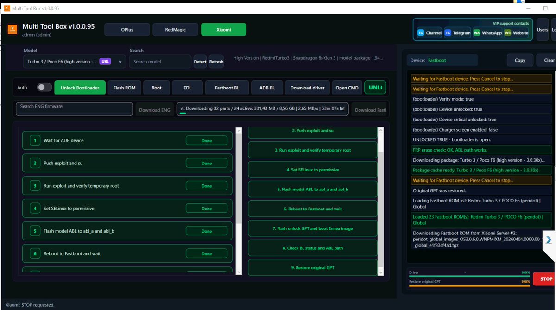This screenshot has width=556, height=310.
Task: Select step 4. Set SELinux to permissive in right list
Action: pyautogui.click(x=313, y=170)
